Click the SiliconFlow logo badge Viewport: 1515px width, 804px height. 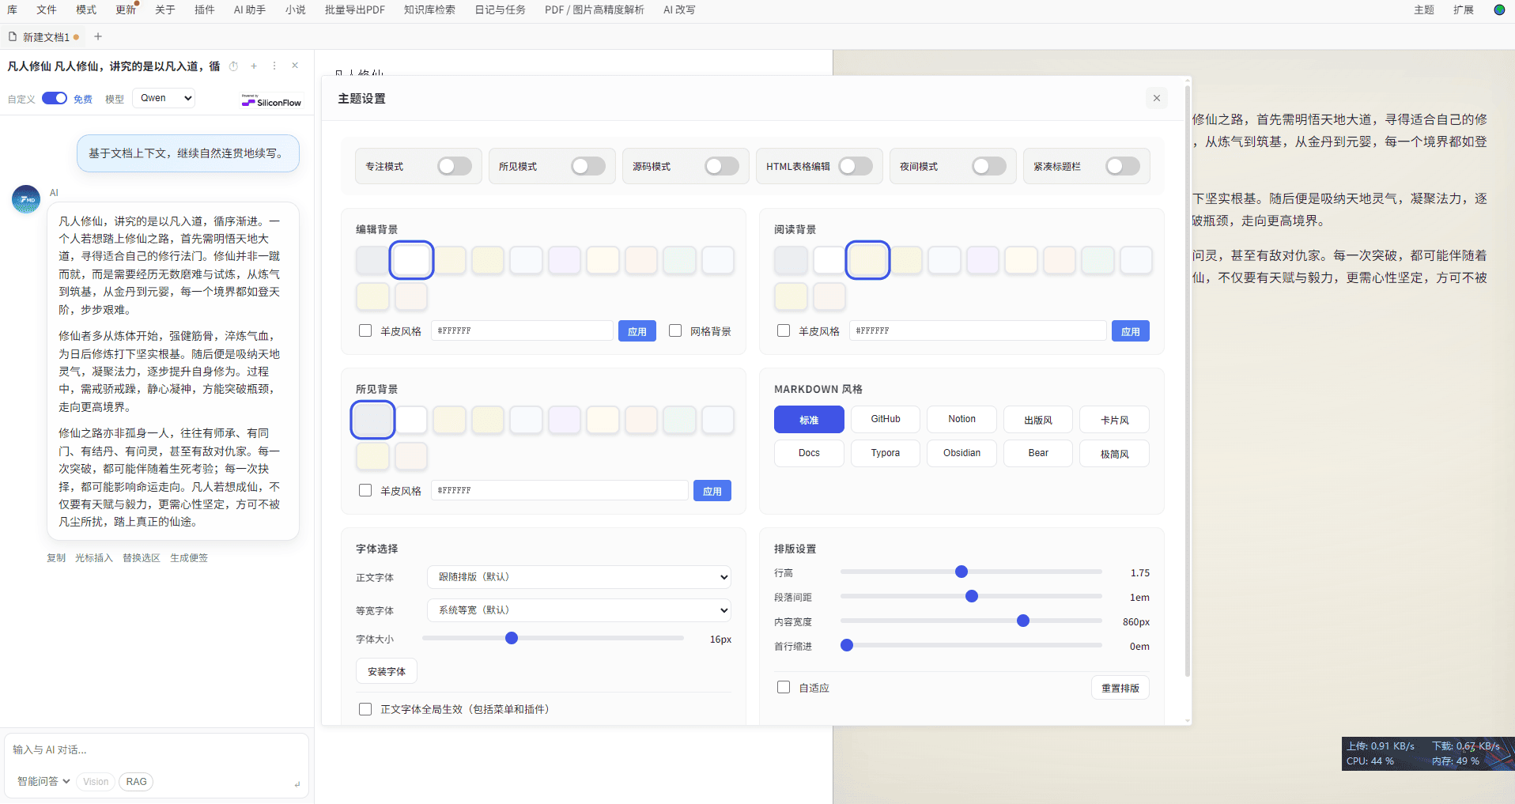272,101
